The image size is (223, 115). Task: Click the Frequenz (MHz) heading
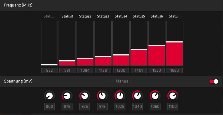click(18, 5)
